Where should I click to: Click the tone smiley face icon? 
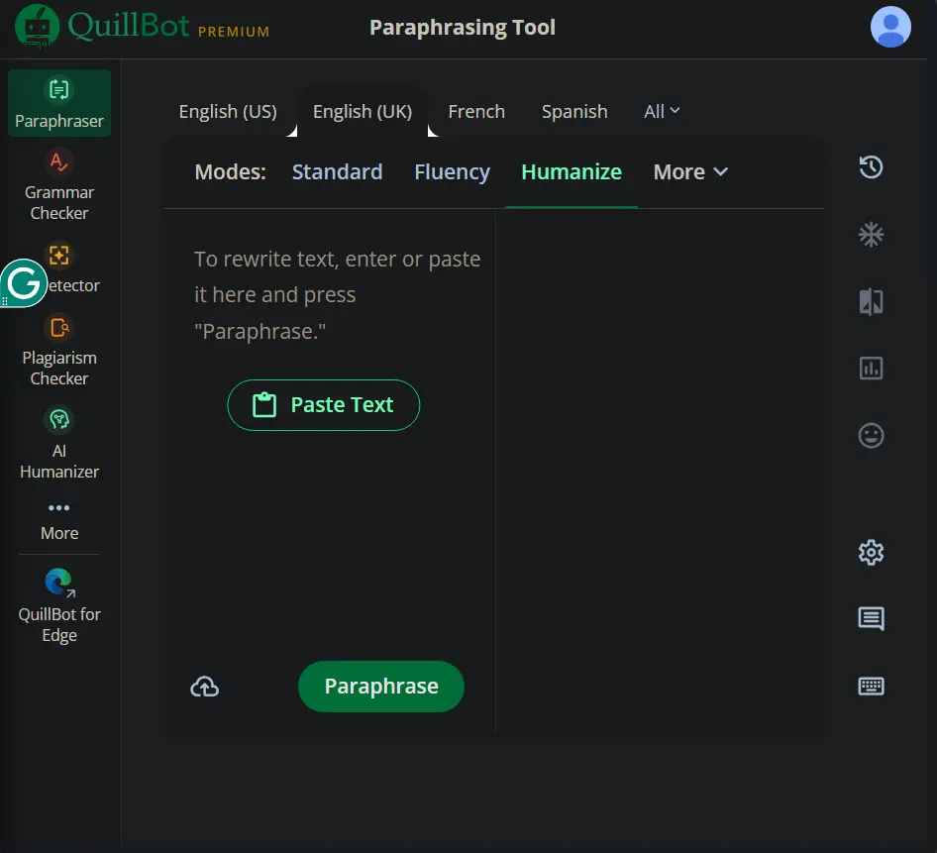coord(871,435)
